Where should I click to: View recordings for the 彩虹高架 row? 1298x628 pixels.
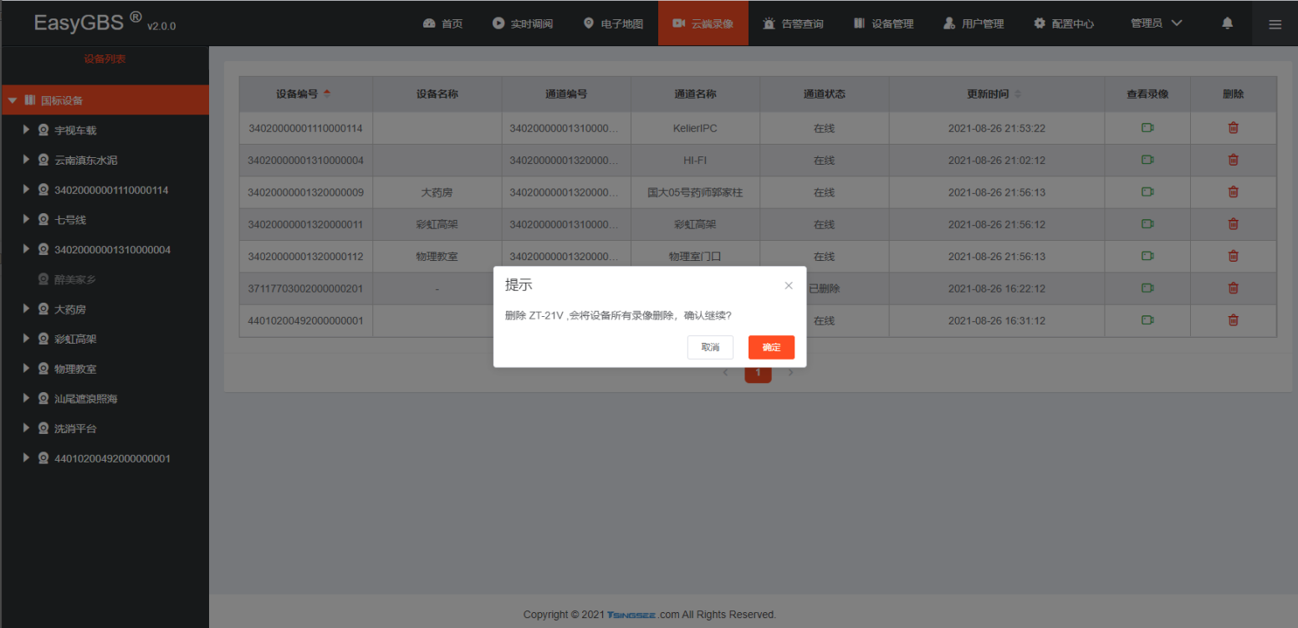pyautogui.click(x=1147, y=224)
